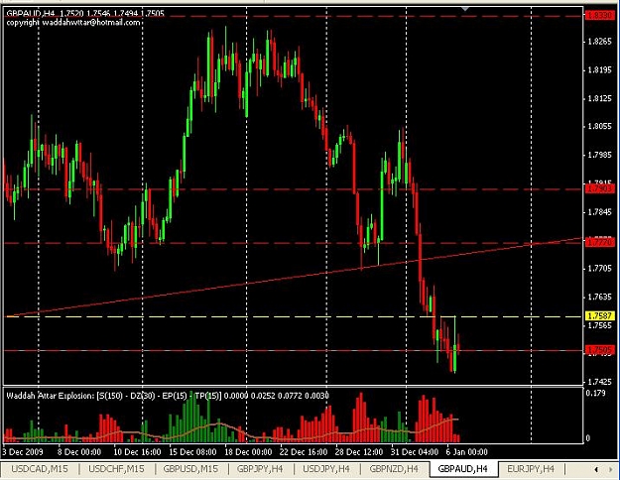Click the 22 Dec 16:00 time label
620x480 pixels.
[x=304, y=452]
